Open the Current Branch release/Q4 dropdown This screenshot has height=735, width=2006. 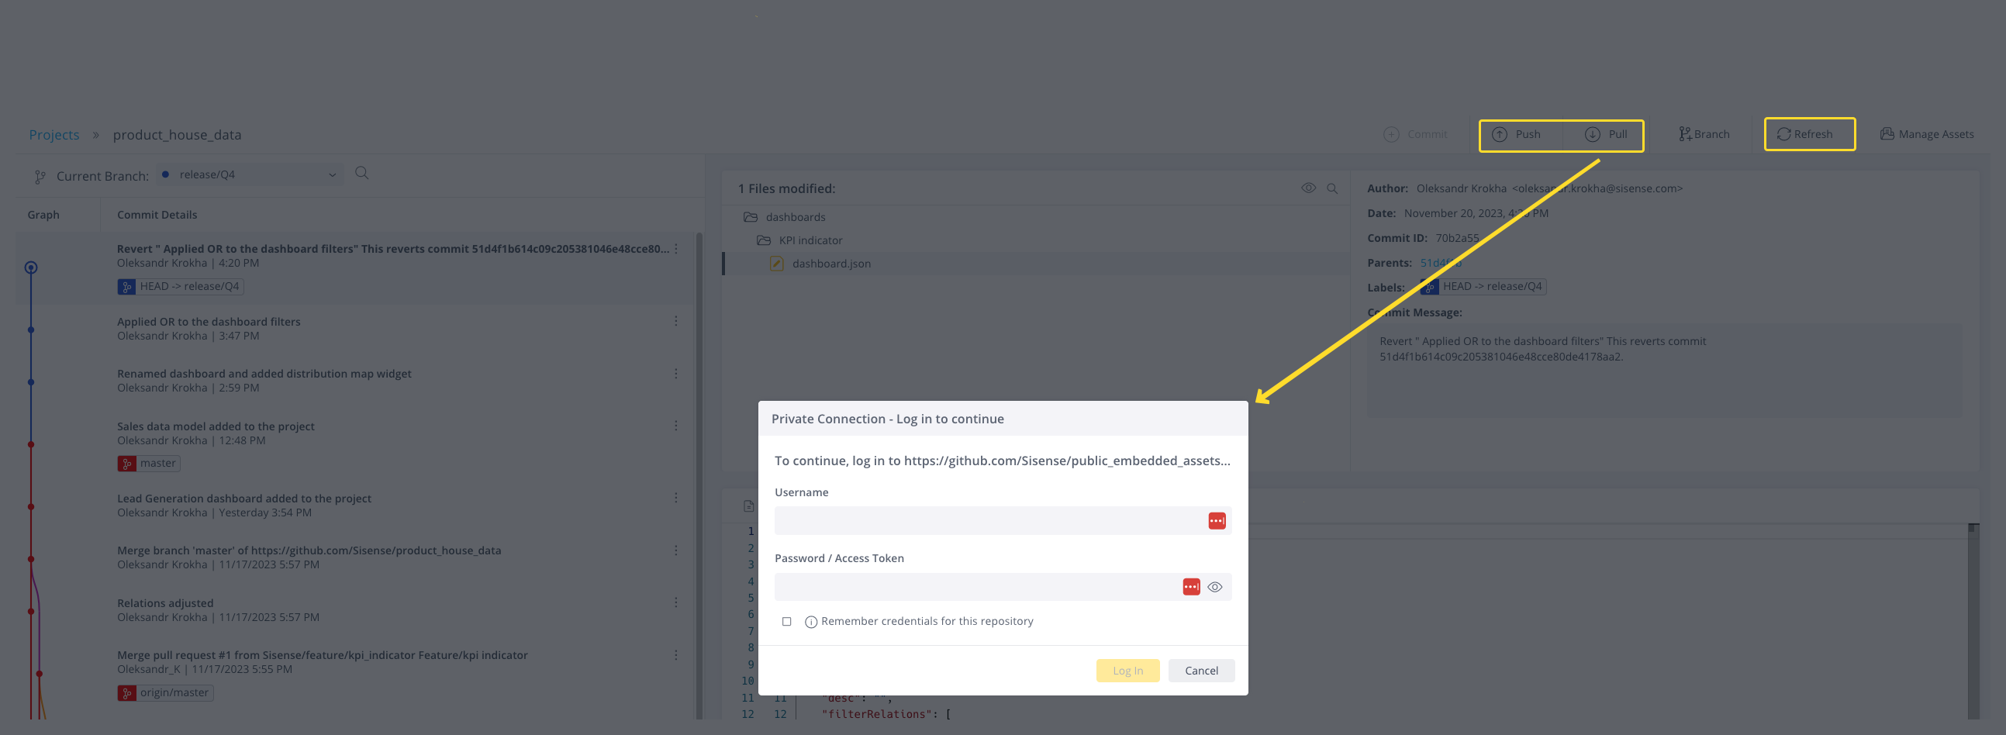pos(249,174)
